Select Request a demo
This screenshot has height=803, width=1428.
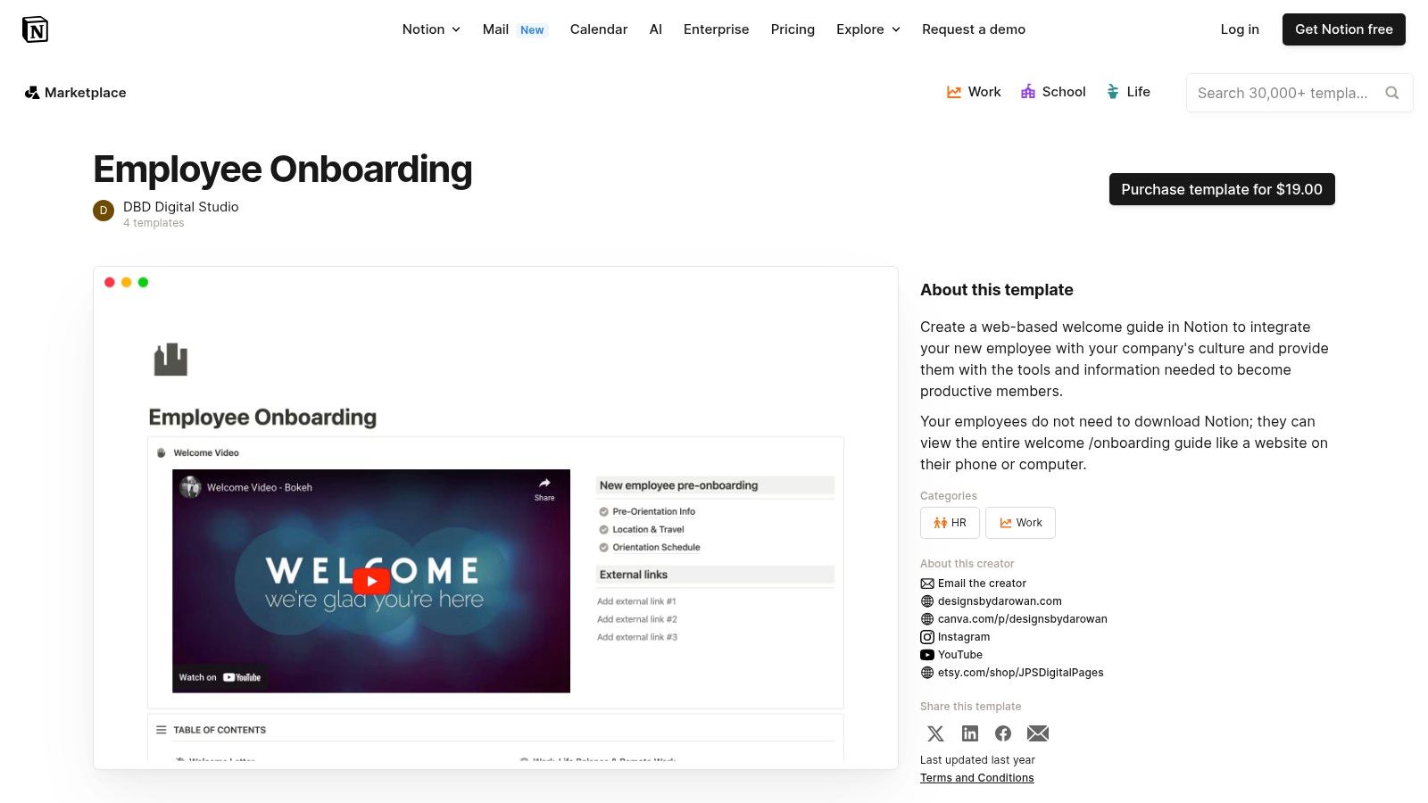(974, 29)
